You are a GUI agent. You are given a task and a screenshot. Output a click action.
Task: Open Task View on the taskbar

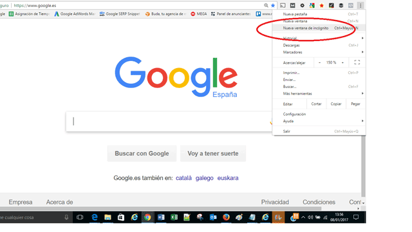(80, 217)
